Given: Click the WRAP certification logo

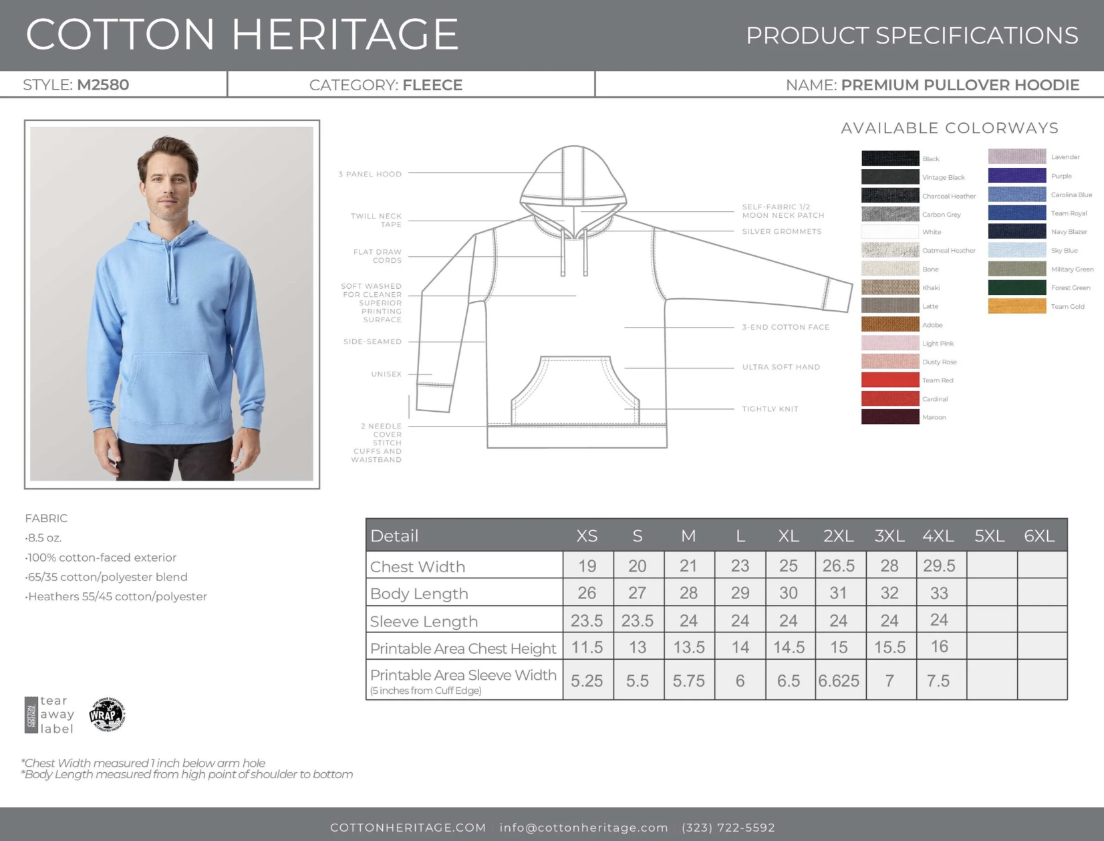Looking at the screenshot, I should 107,715.
